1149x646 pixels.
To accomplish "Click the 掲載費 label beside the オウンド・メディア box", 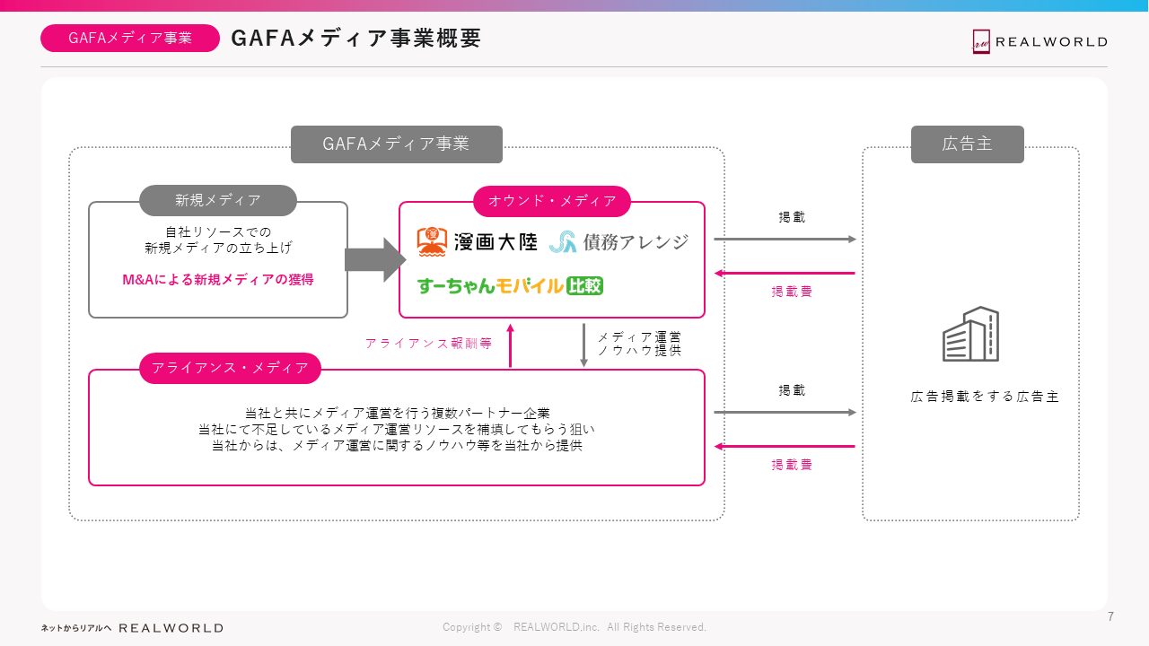I will [x=792, y=292].
